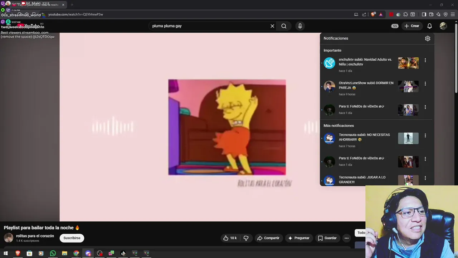Open the YouTube account avatar menu

(x=443, y=26)
